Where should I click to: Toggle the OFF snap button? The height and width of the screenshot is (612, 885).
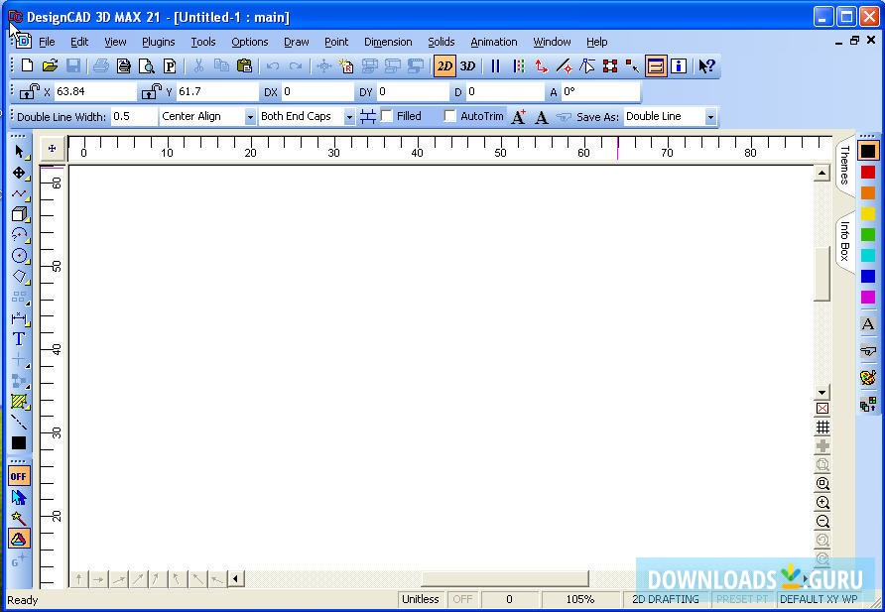(x=19, y=476)
